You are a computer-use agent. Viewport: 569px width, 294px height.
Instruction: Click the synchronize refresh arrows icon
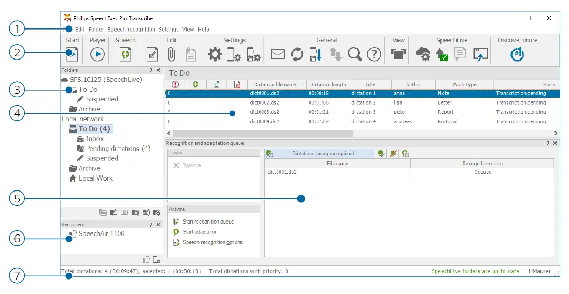click(x=297, y=54)
